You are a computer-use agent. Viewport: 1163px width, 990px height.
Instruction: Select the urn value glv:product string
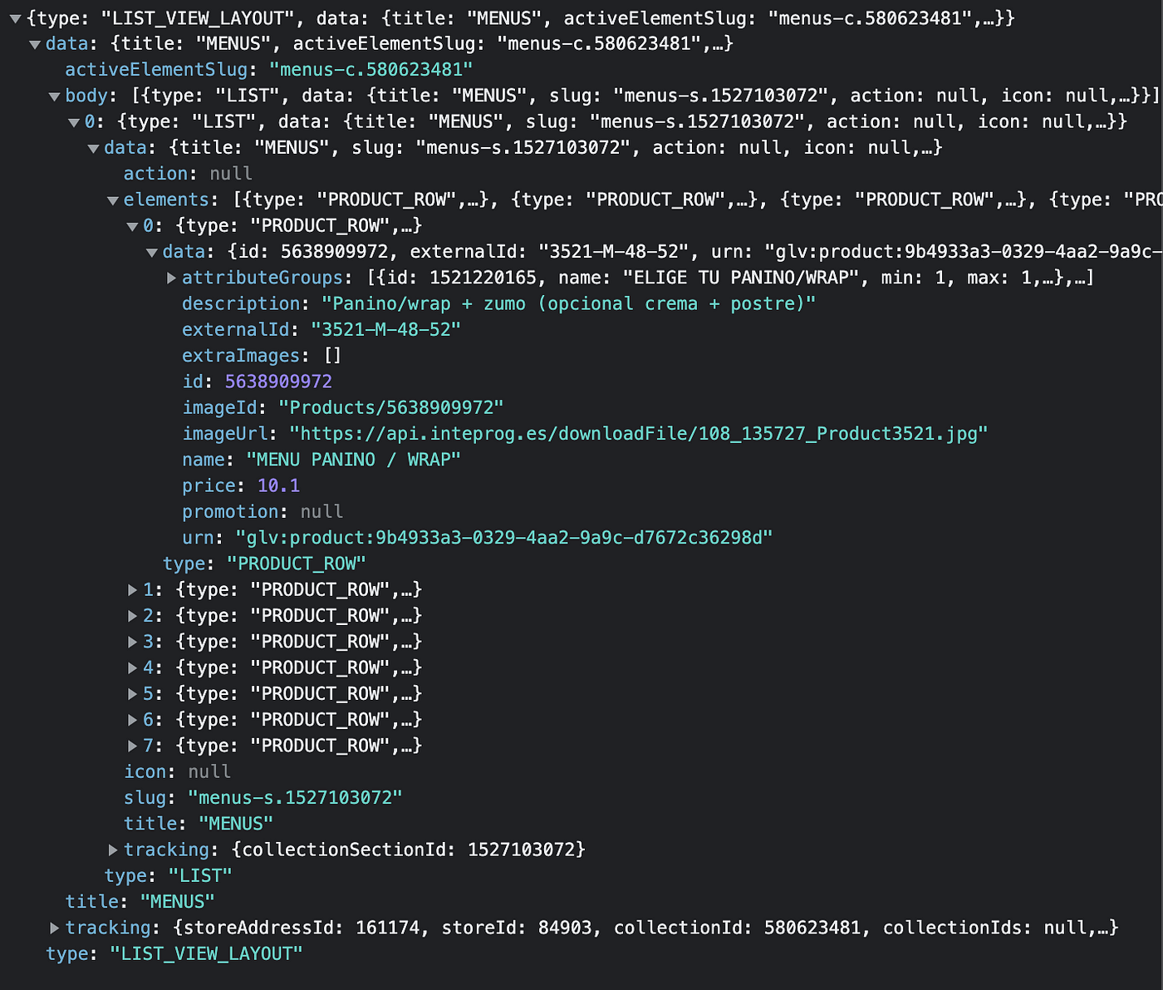(x=506, y=537)
